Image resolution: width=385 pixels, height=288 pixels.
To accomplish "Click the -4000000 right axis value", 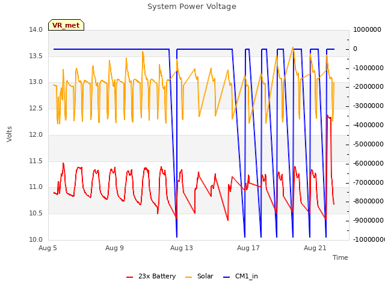I will [x=368, y=125].
